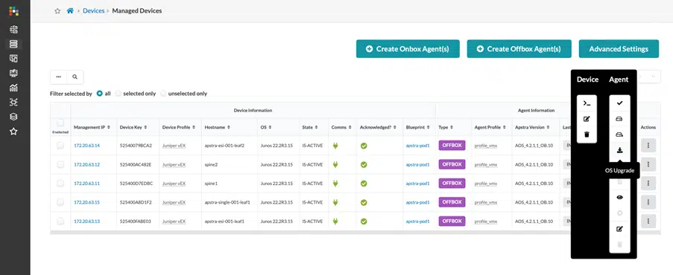This screenshot has width=673, height=275.
Task: Open the Design sidebar icon
Action: pyautogui.click(x=13, y=58)
